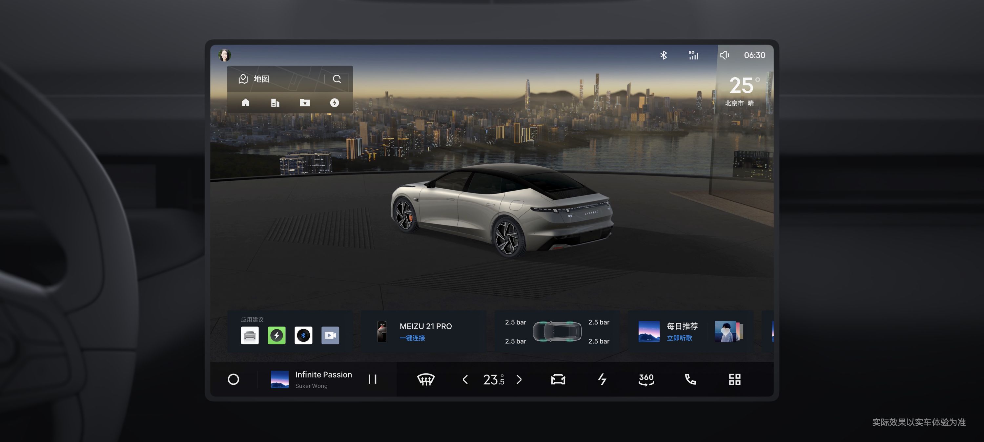Open 360 surround view camera
Image resolution: width=984 pixels, height=442 pixels.
[646, 379]
